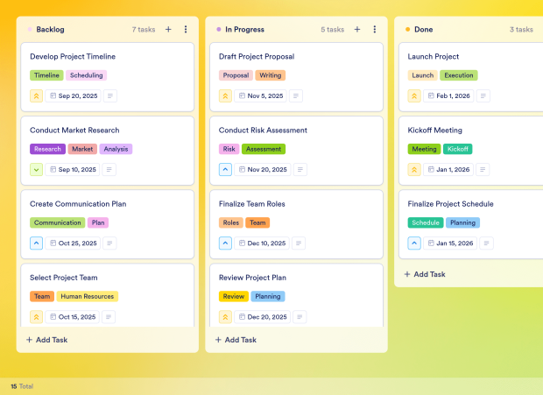Select the Backlog column header label
Image resolution: width=543 pixels, height=395 pixels.
click(50, 30)
